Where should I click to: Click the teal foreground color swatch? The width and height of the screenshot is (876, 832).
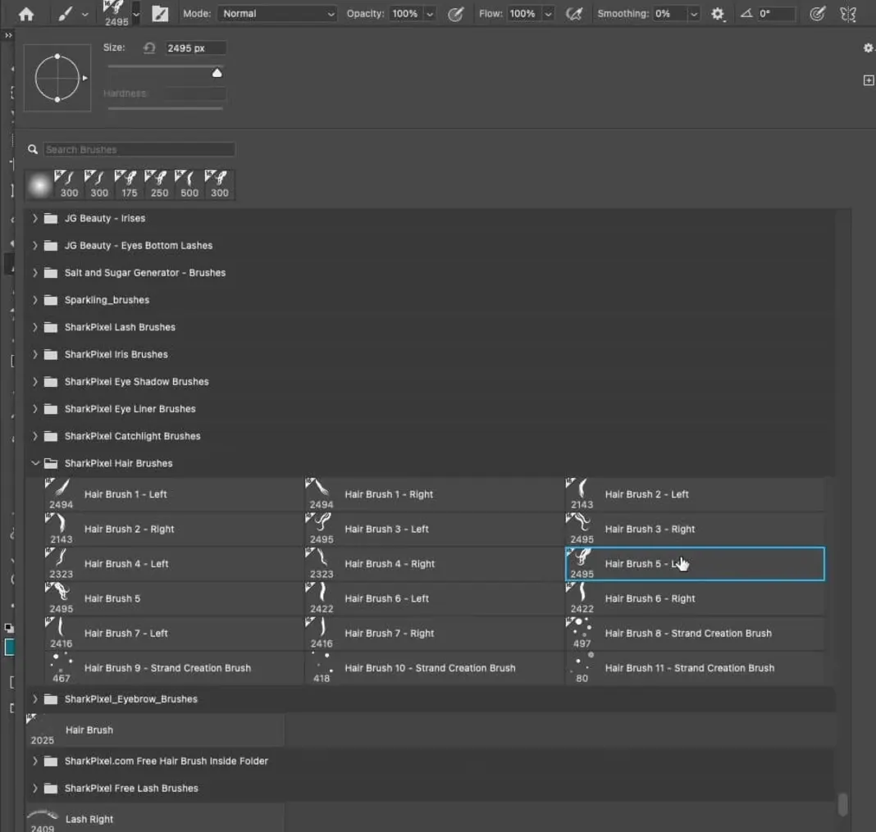9,648
